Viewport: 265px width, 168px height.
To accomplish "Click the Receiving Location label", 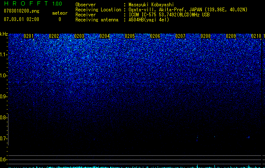I will [98, 10].
